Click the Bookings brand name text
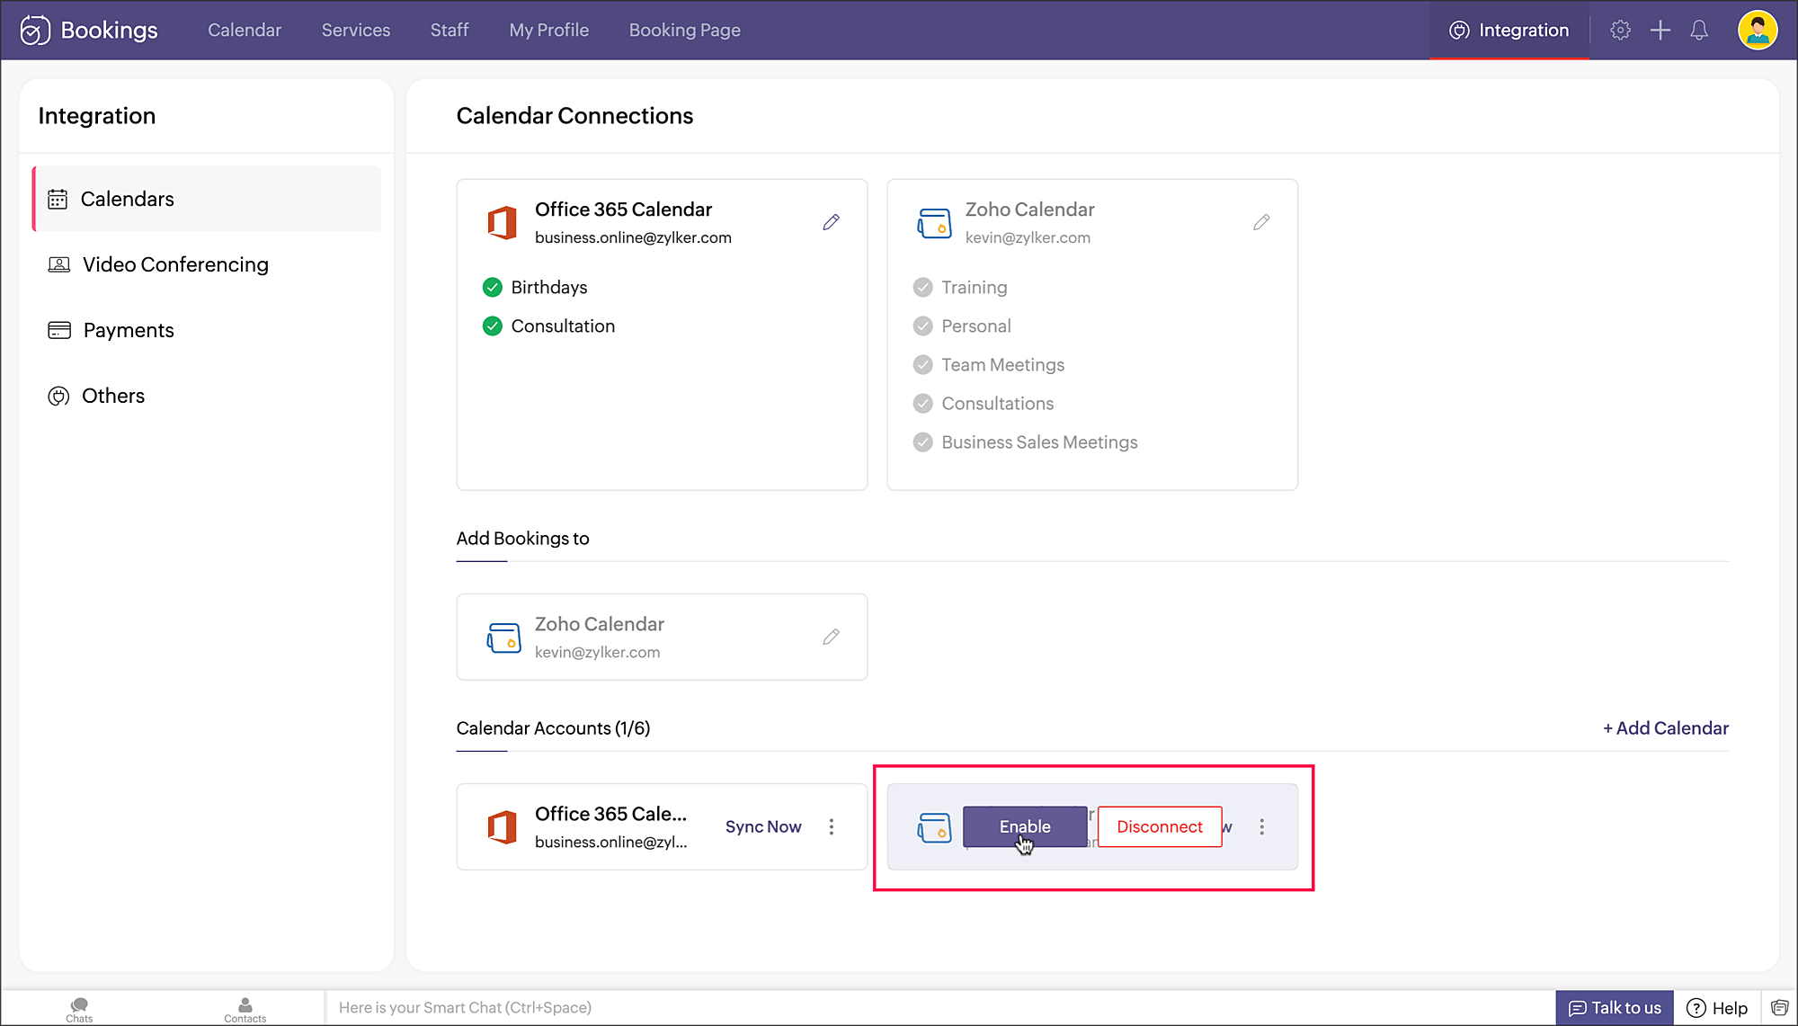 110,30
